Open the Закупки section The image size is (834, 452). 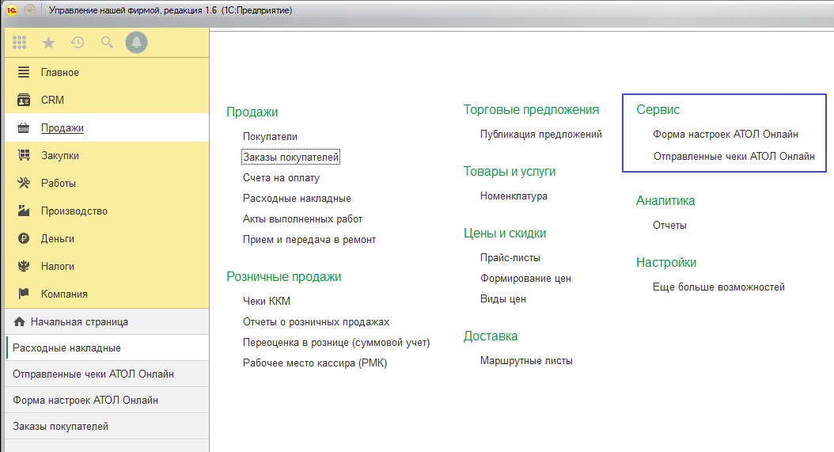(107, 155)
